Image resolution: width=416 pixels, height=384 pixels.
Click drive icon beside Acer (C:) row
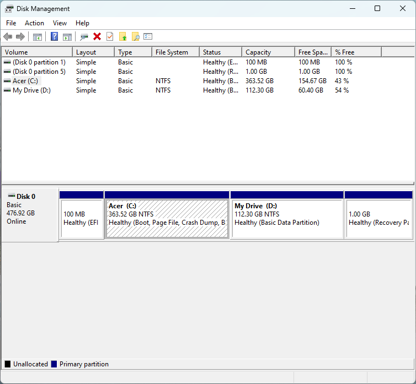pos(7,81)
